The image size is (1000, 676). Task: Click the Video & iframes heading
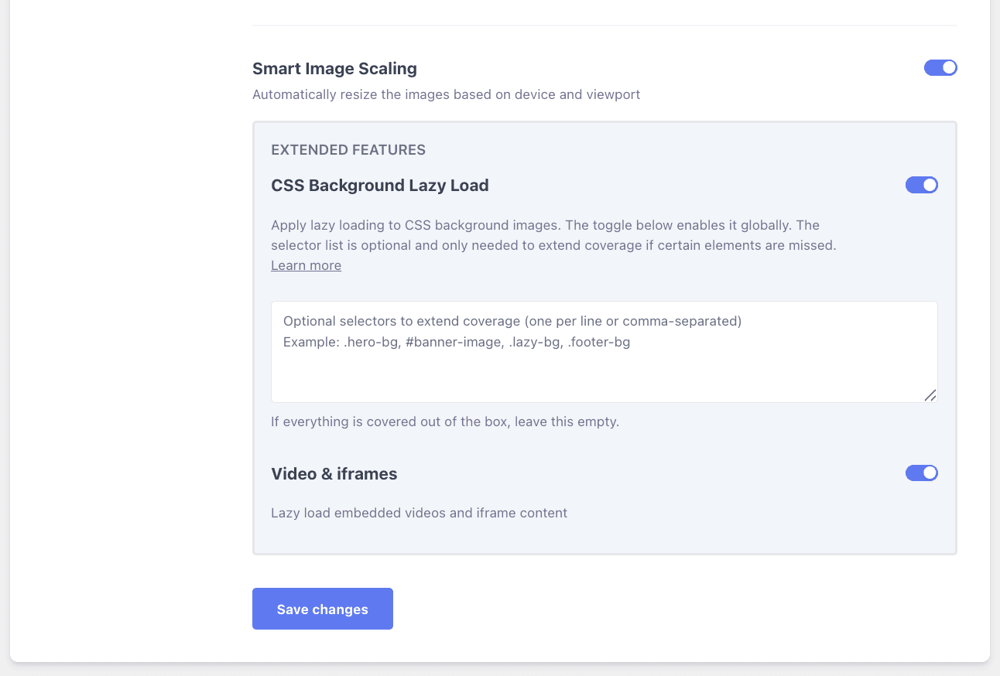(334, 474)
